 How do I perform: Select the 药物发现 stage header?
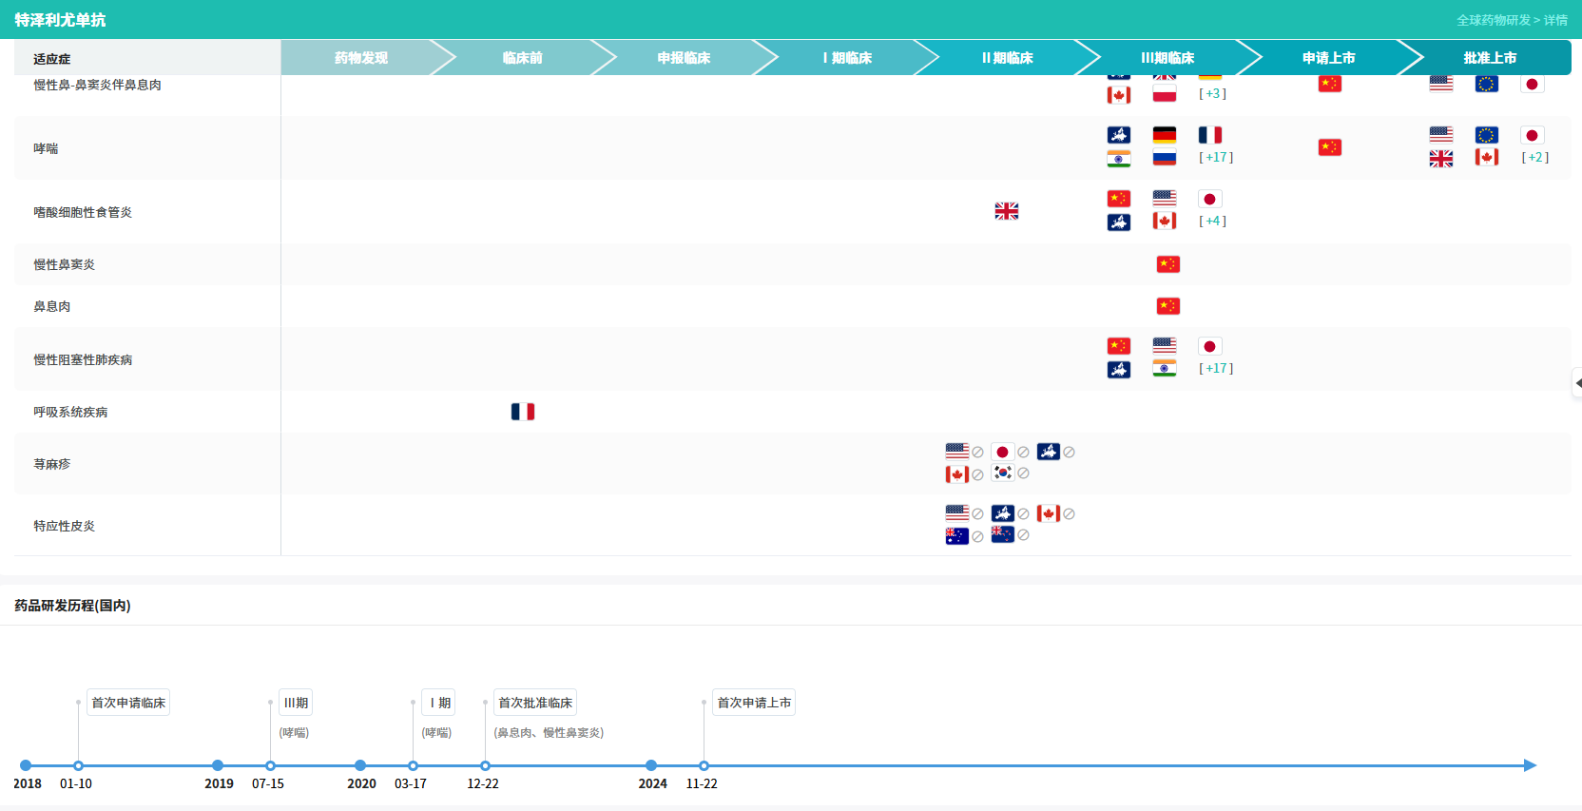pos(361,58)
